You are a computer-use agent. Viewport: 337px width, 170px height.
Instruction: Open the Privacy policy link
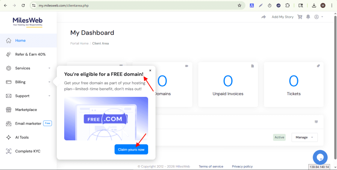click(242, 166)
